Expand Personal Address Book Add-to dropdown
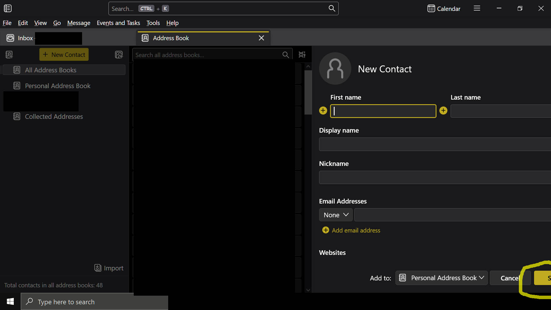Image resolution: width=551 pixels, height=310 pixels. pyautogui.click(x=441, y=278)
